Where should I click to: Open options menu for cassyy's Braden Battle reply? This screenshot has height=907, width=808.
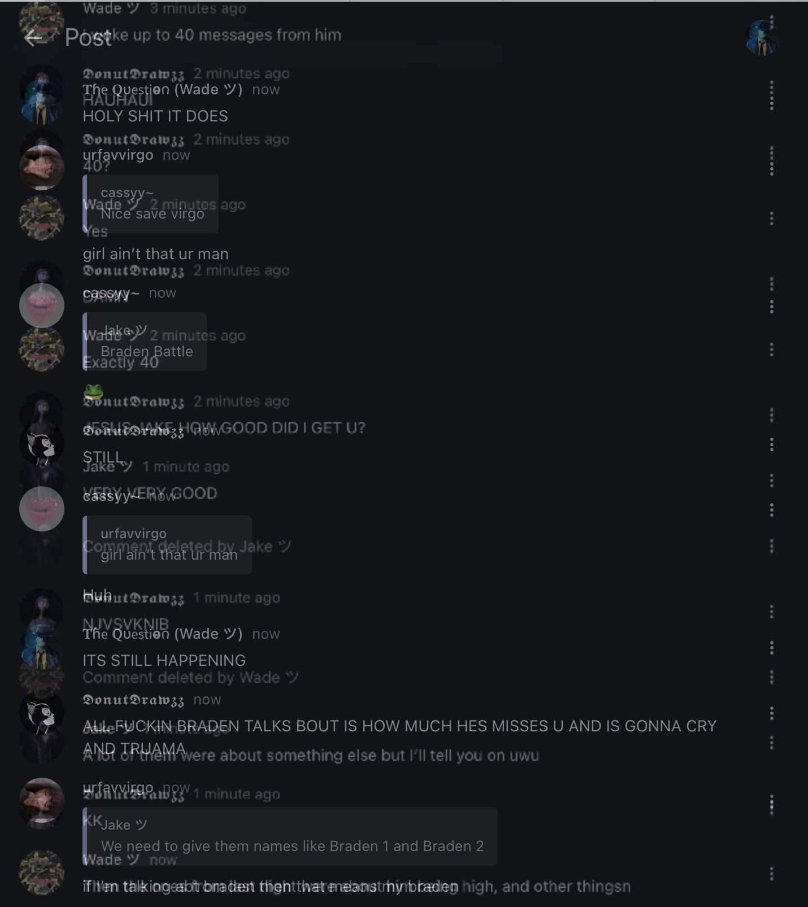[x=771, y=307]
